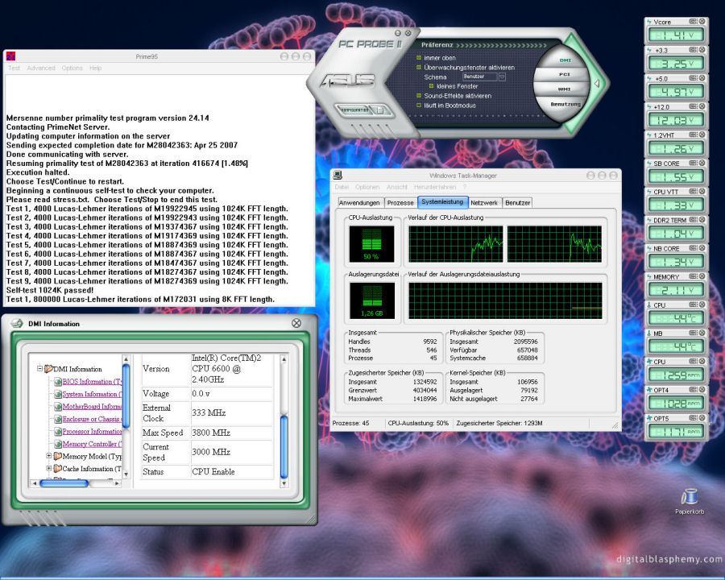Image resolution: width=725 pixels, height=580 pixels.
Task: Open the Ansicht menu in Task-Manager
Action: click(x=397, y=187)
